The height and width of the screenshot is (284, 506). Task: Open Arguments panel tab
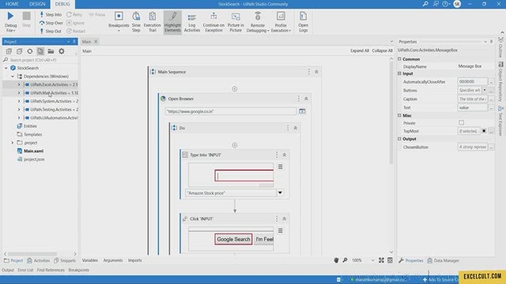coord(113,260)
